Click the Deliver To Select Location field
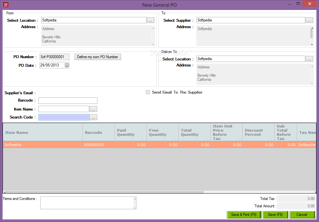319x222 pixels. (251, 59)
